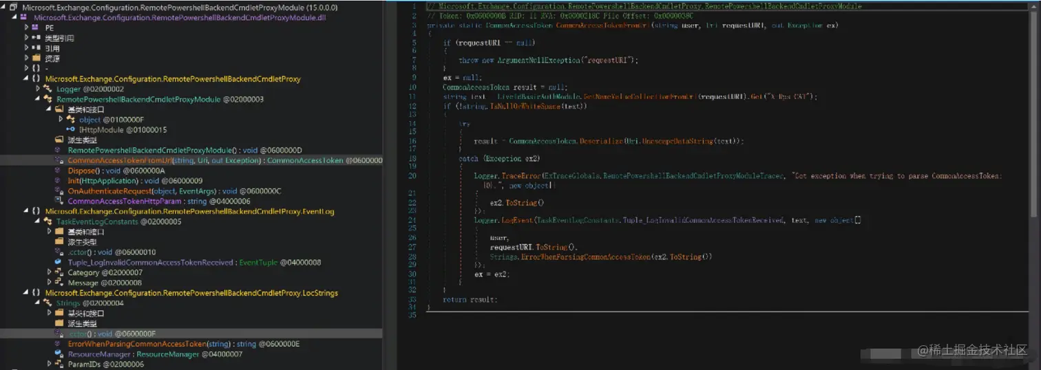1041x370 pixels.
Task: Select the Microsoft.Exchange.Configuration.RemotePowershellBackendCmdletProxy namespace label
Action: 173,78
